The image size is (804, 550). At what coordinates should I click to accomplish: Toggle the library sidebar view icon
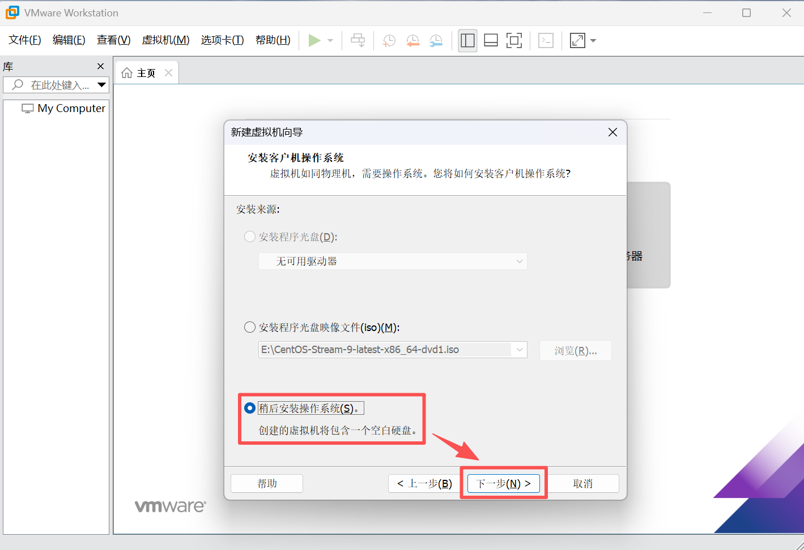[467, 40]
